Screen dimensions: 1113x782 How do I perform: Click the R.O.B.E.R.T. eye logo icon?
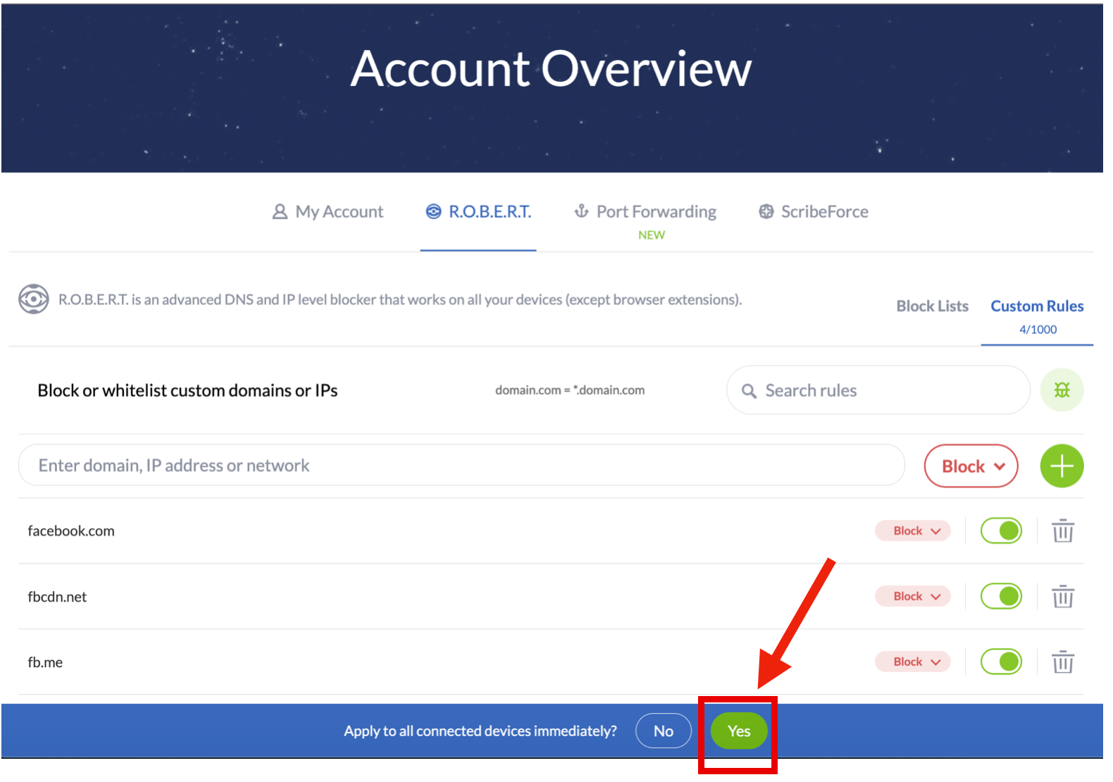point(33,299)
